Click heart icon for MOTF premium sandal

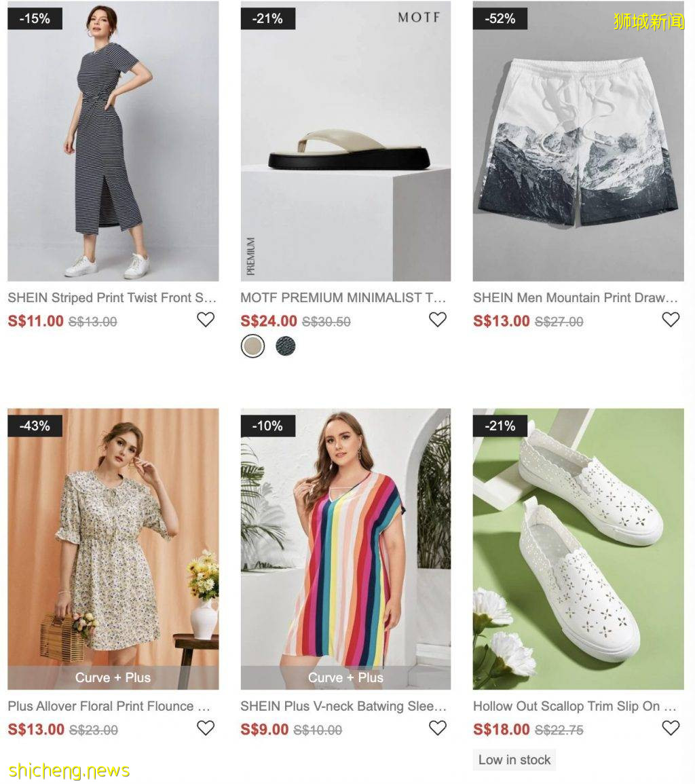[438, 320]
